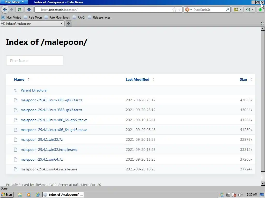
Task: Click the list all tabs icon
Action: click(x=262, y=23)
